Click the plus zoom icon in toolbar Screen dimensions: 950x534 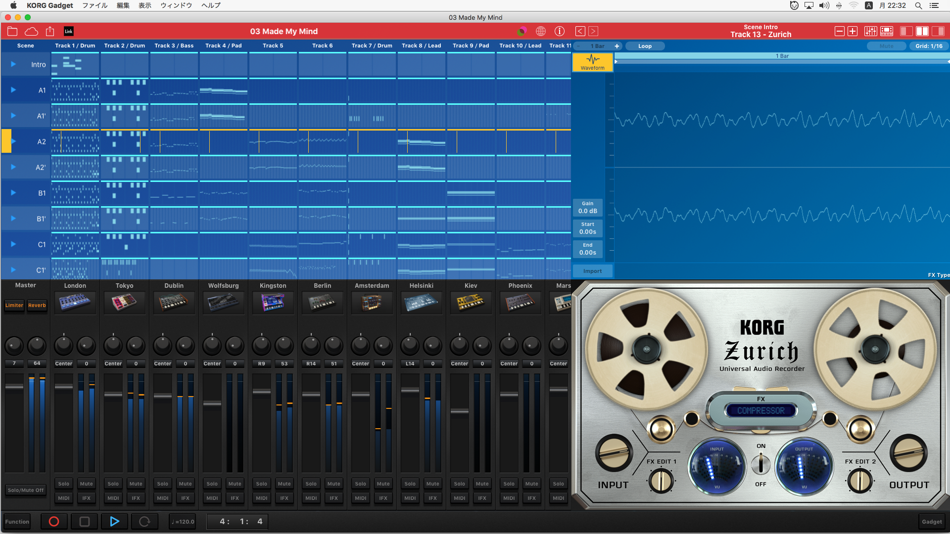coord(853,31)
